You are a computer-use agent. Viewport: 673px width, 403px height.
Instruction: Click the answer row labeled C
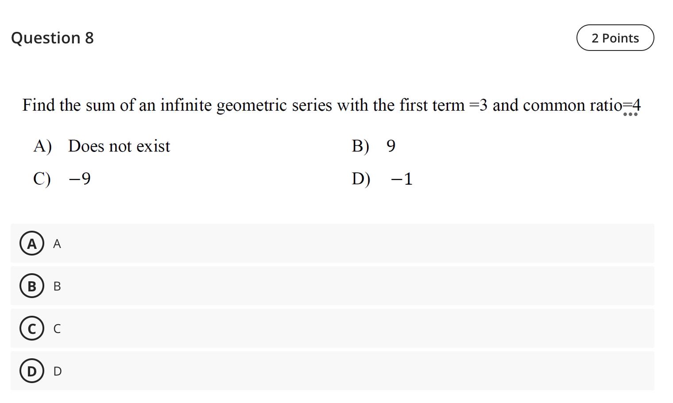click(x=310, y=329)
